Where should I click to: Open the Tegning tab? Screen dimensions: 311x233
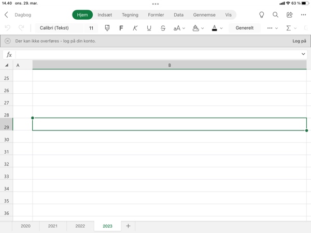(130, 15)
